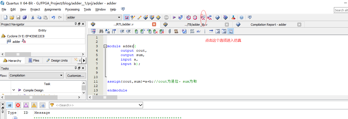
Task: Open the adder revision dropdown
Action: 94,17
